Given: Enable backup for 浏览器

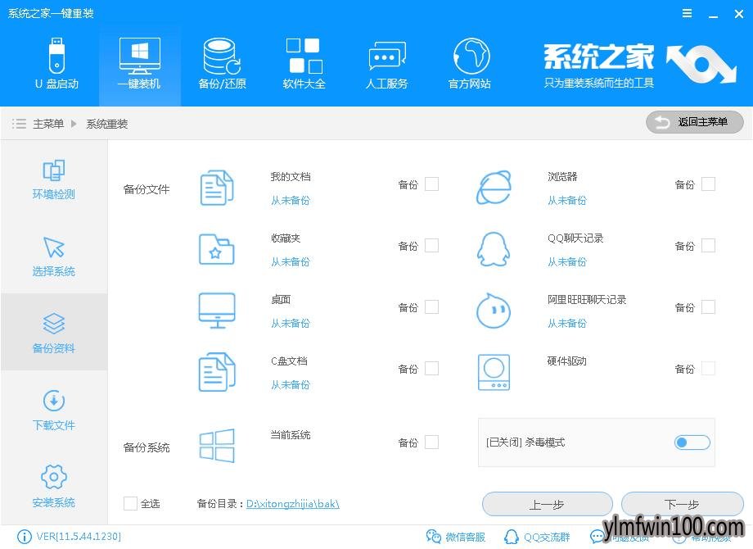Looking at the screenshot, I should [708, 184].
